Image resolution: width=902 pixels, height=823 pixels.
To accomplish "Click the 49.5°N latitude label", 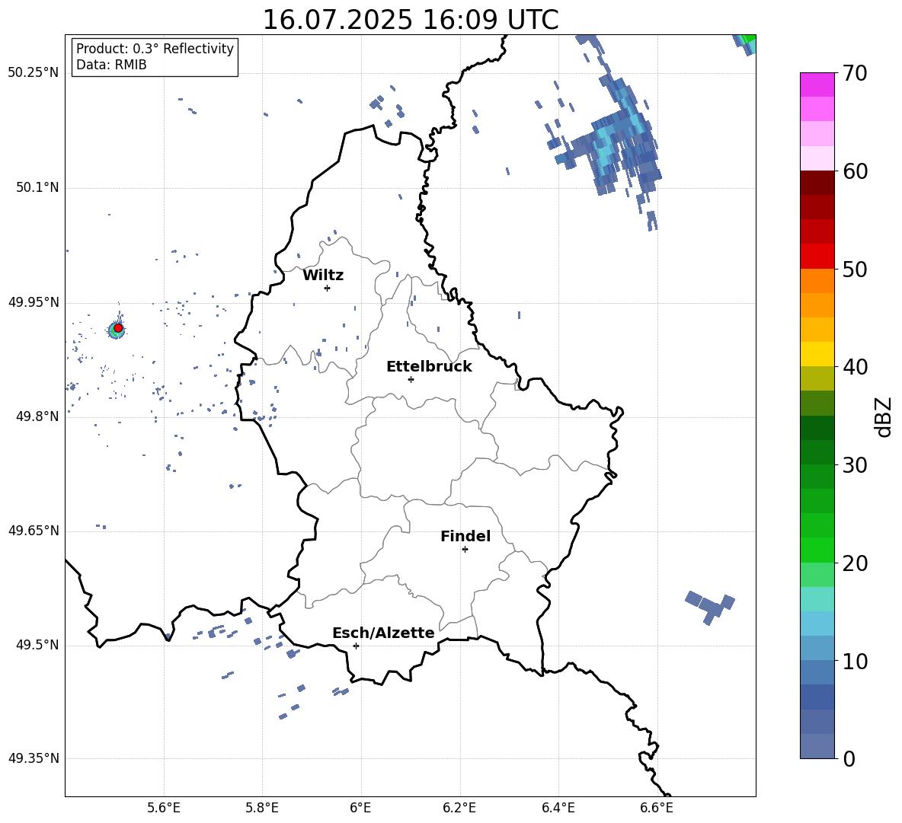I will click(37, 646).
